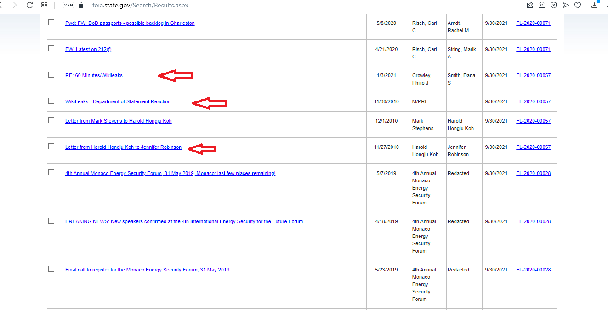Click the sender 'Crowley, Philip J'
608x310 pixels.
pyautogui.click(x=421, y=79)
